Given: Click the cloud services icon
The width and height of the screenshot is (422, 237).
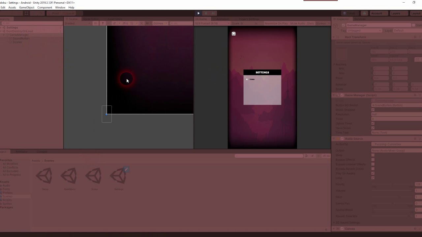Looking at the screenshot, I should [364, 13].
